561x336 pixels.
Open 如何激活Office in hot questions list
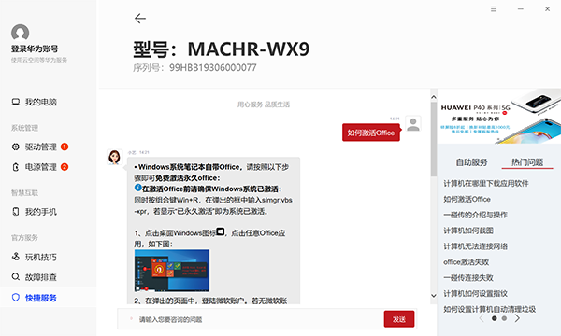tap(467, 199)
